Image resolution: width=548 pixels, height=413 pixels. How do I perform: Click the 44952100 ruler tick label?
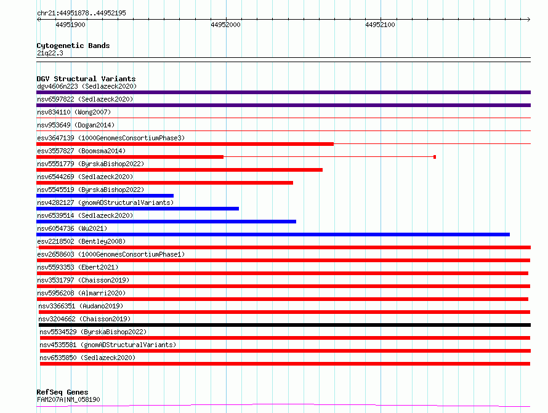(x=380, y=25)
